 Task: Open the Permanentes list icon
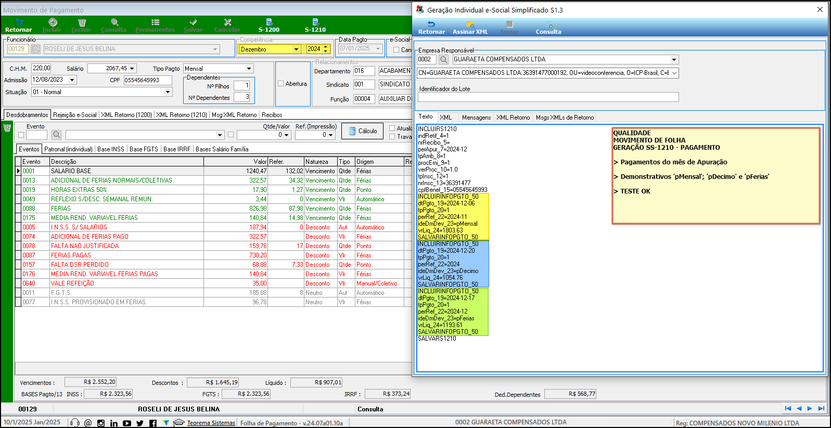(155, 25)
